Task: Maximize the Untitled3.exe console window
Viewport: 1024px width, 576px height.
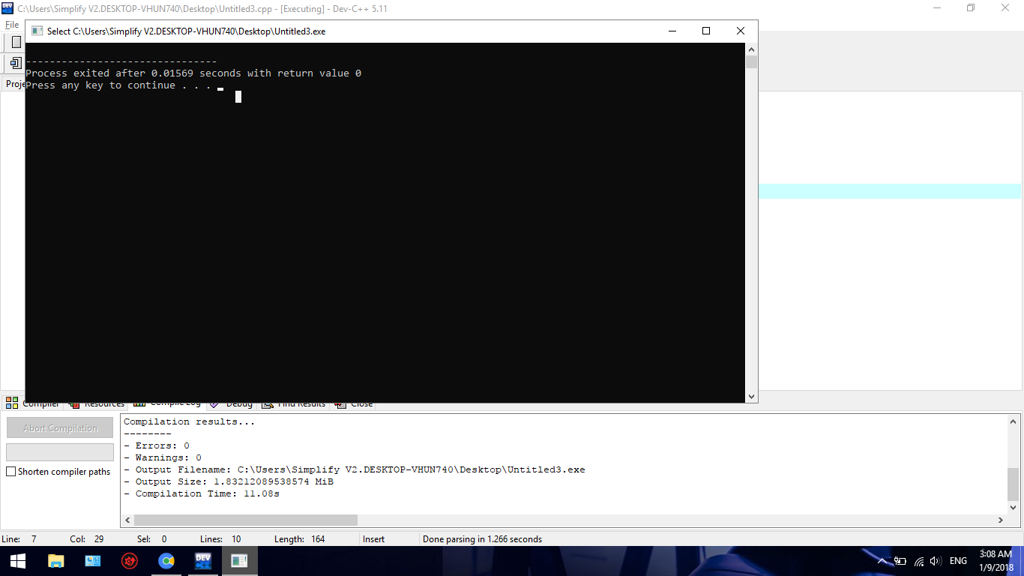Action: pyautogui.click(x=705, y=31)
